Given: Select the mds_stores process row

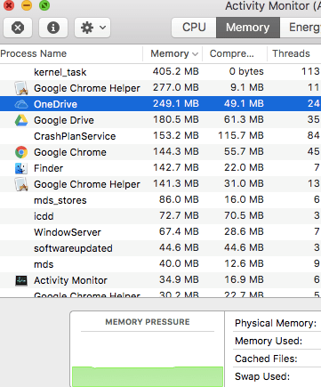Looking at the screenshot, I should pyautogui.click(x=160, y=200).
